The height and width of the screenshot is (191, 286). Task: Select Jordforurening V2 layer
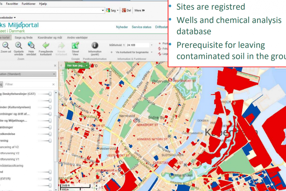[10, 153]
